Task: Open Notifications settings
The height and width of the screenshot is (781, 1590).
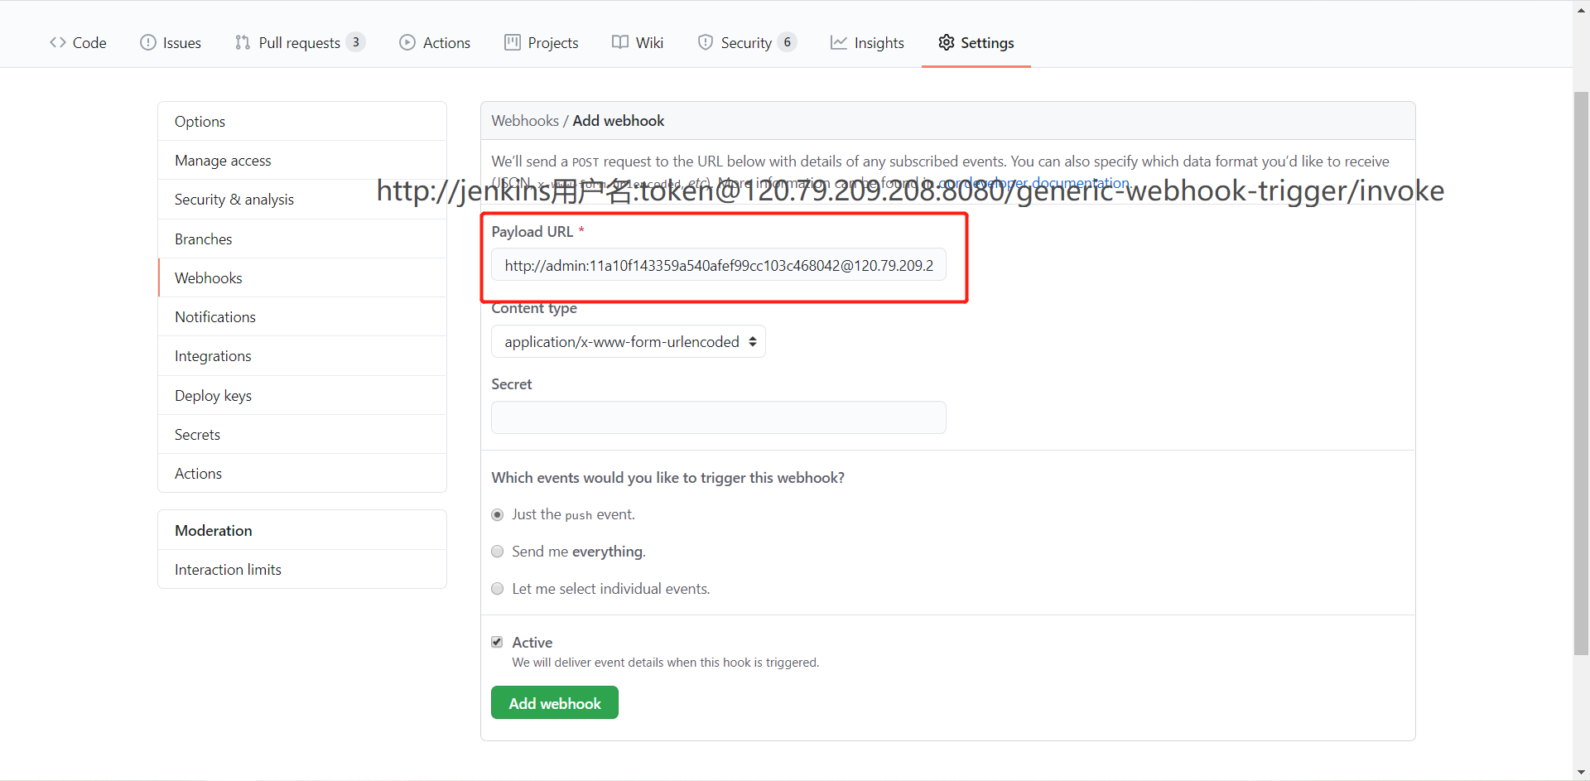Action: 302,317
